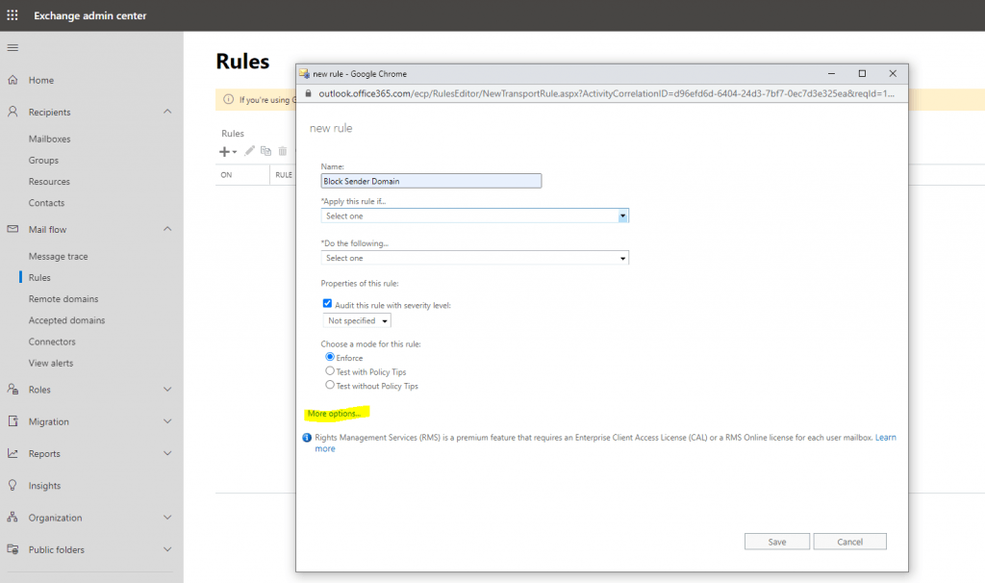Close the new rule popup window
This screenshot has width=985, height=583.
893,73
